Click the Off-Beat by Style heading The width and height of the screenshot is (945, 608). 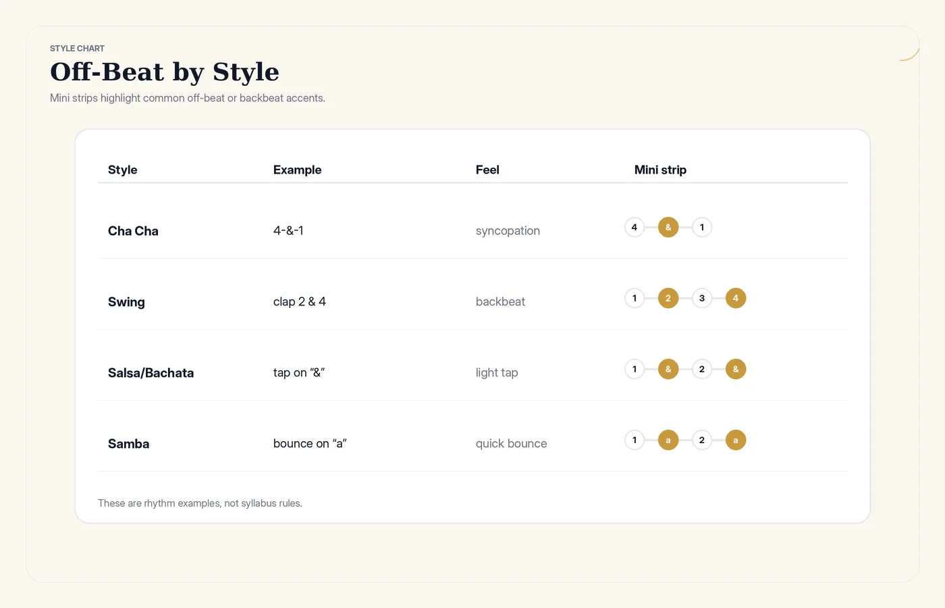165,72
